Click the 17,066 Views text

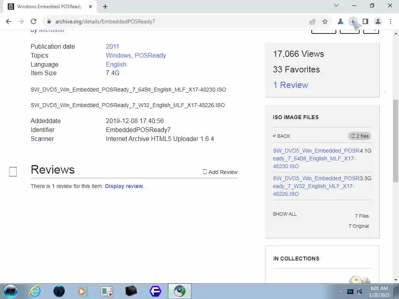coord(298,54)
